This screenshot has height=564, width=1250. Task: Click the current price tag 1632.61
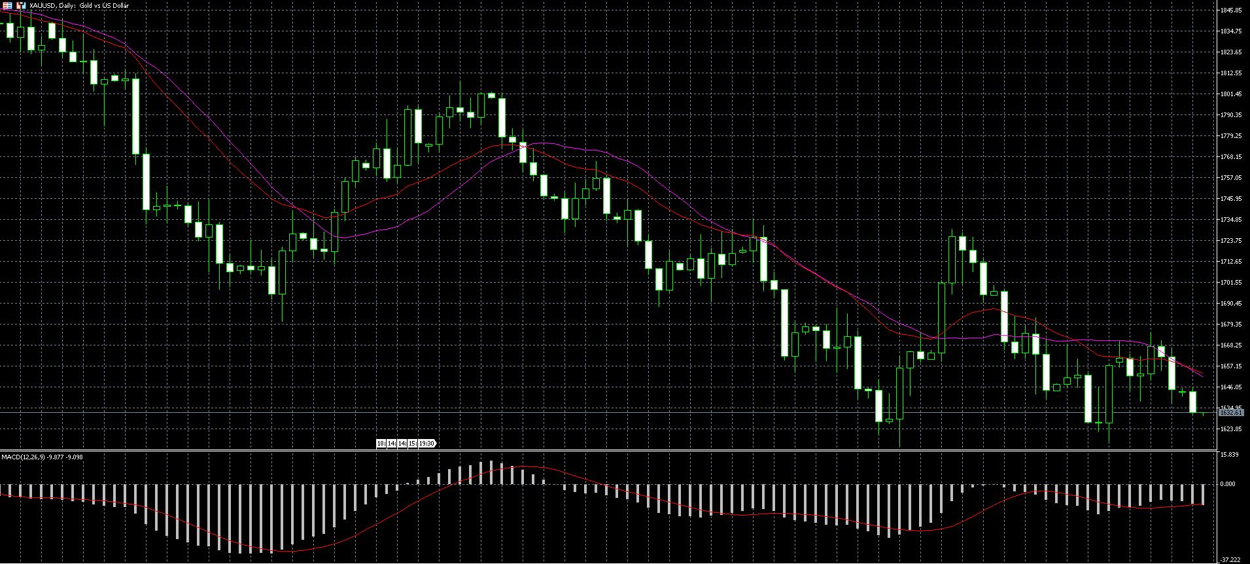coord(1230,413)
